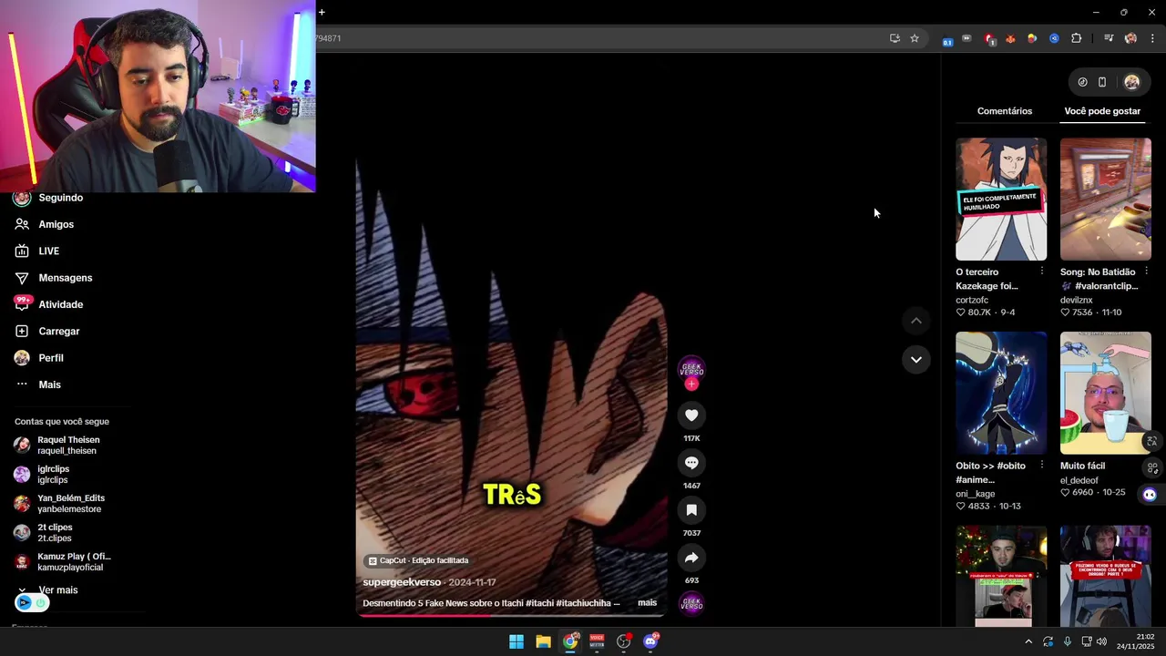The height and width of the screenshot is (656, 1166).
Task: Open the el_dedeof author name
Action: point(1079,480)
